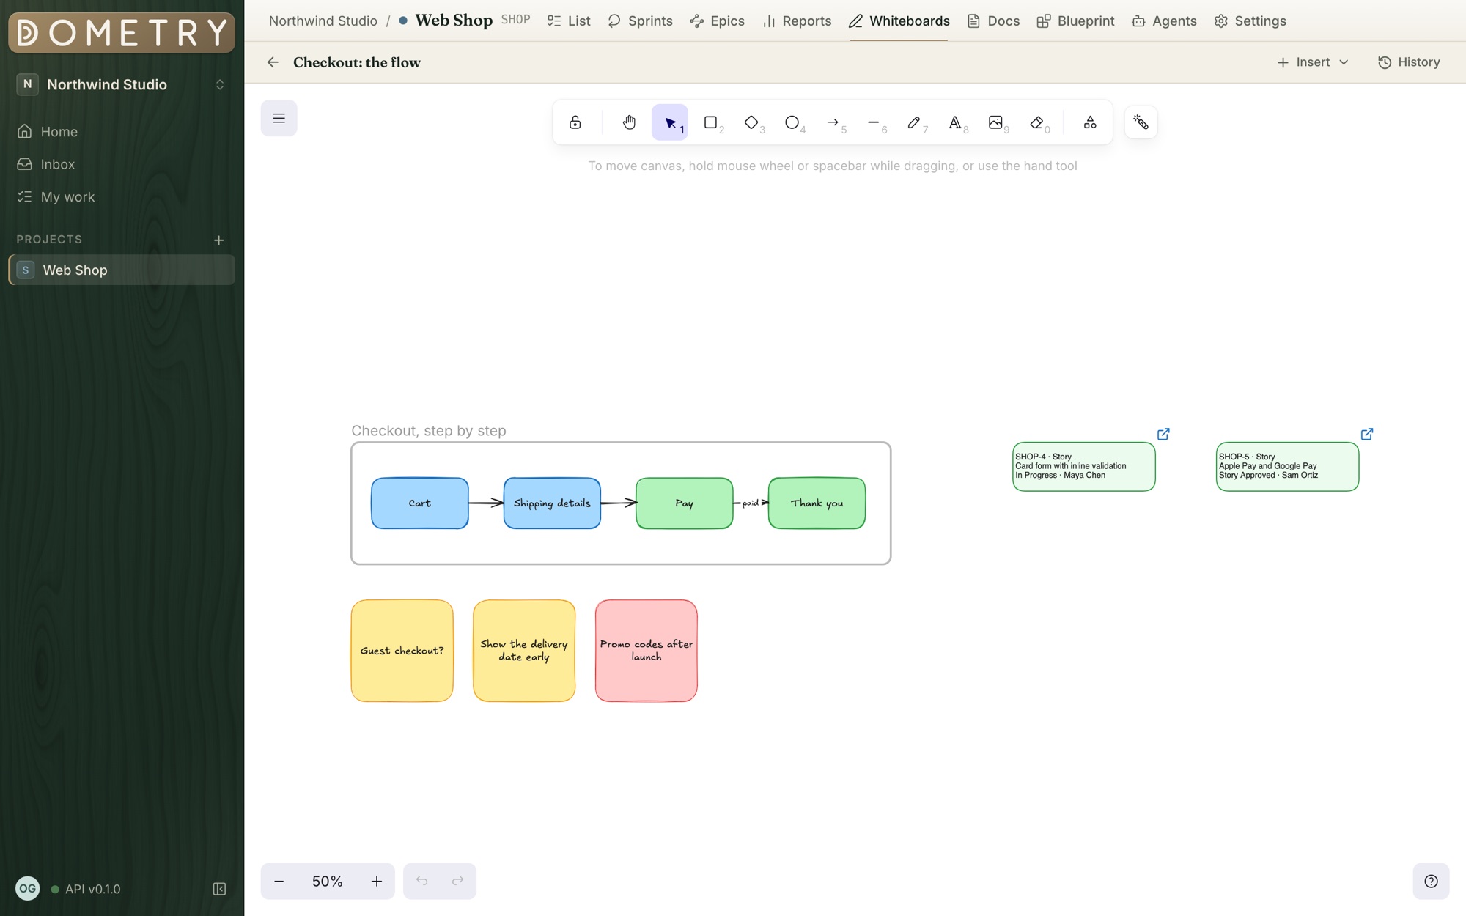
Task: Select the Ellipse shape tool
Action: tap(792, 122)
